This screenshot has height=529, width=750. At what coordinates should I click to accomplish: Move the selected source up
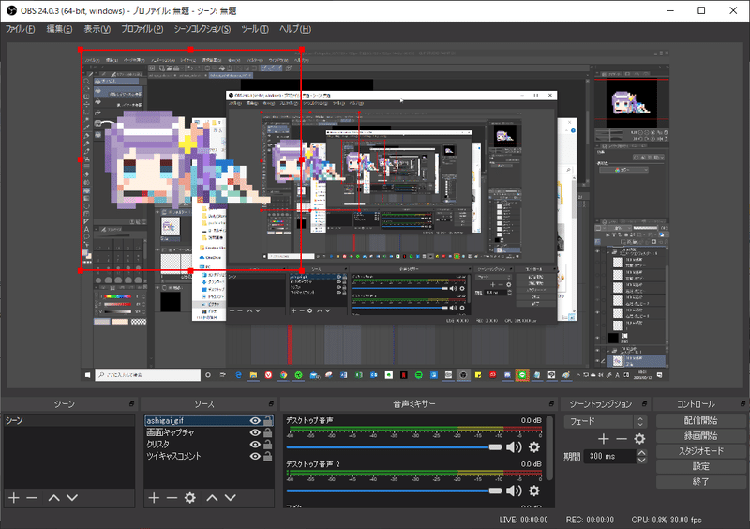[x=213, y=498]
